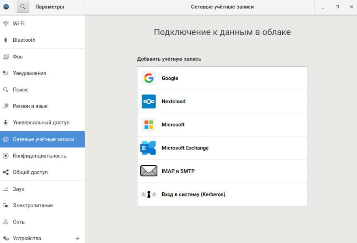Expand Устройства submenu using arrow
Screen dimensions: 357x243
[x=77, y=239]
